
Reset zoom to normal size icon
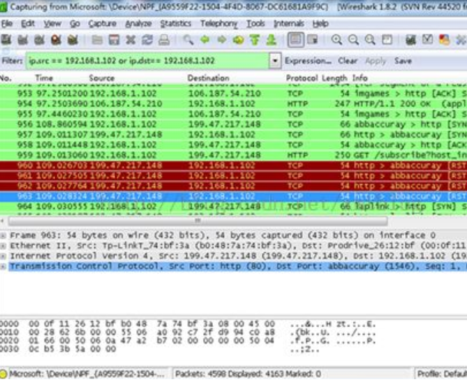click(x=370, y=40)
